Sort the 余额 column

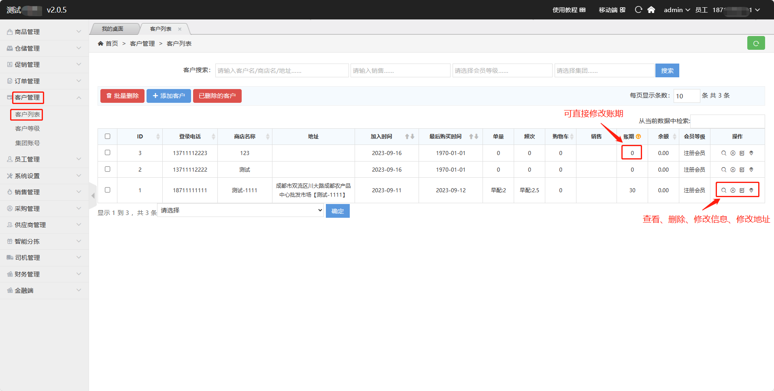click(x=674, y=137)
